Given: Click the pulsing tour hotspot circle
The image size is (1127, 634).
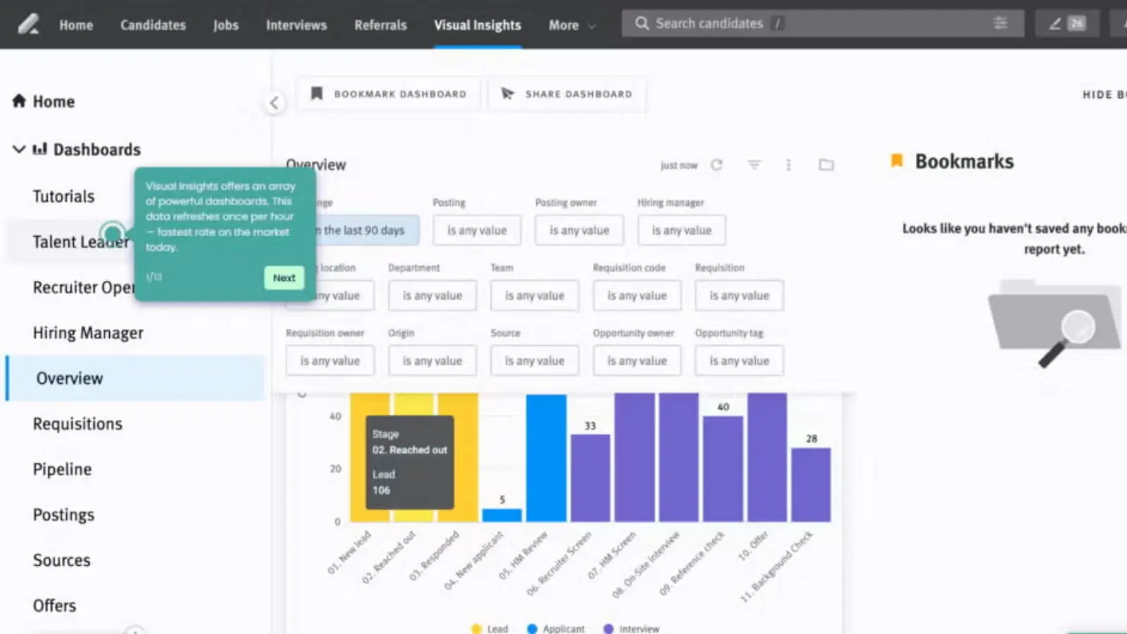Looking at the screenshot, I should [113, 233].
